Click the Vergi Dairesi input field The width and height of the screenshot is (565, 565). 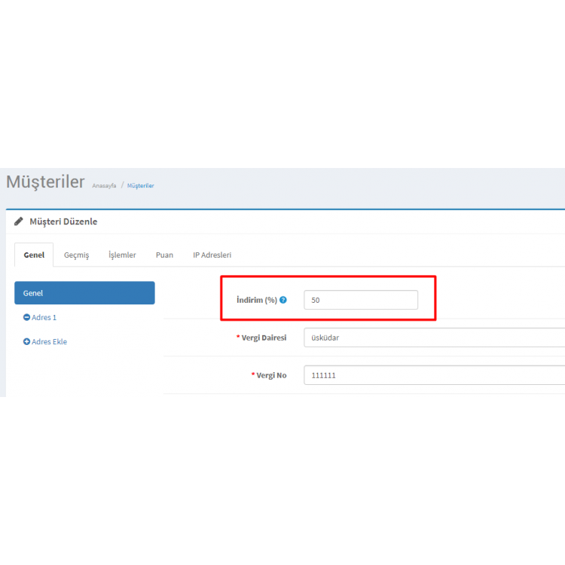[434, 337]
